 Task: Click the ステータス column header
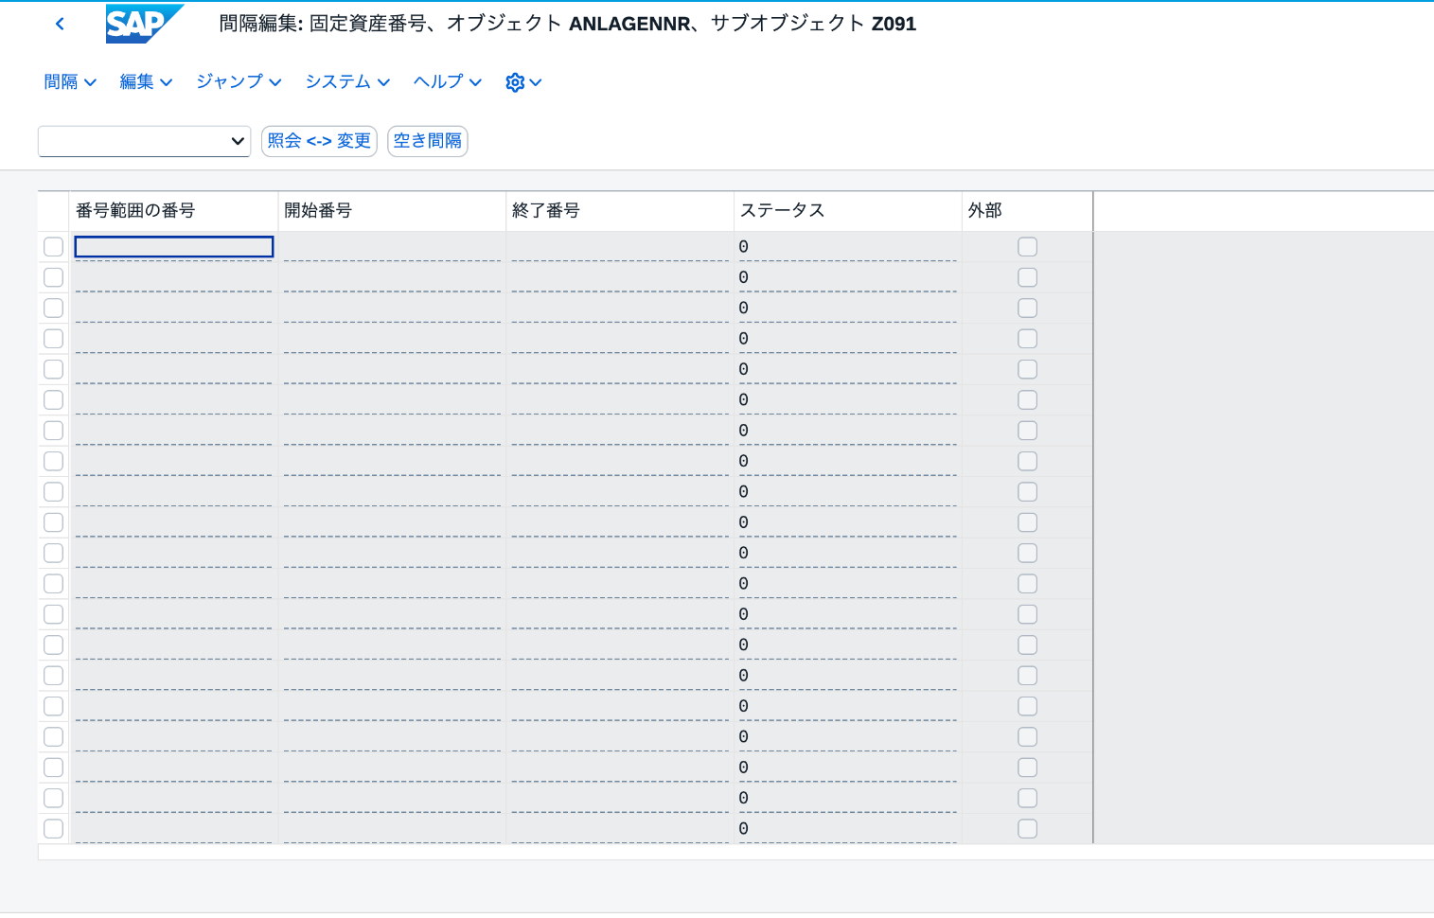(x=848, y=211)
